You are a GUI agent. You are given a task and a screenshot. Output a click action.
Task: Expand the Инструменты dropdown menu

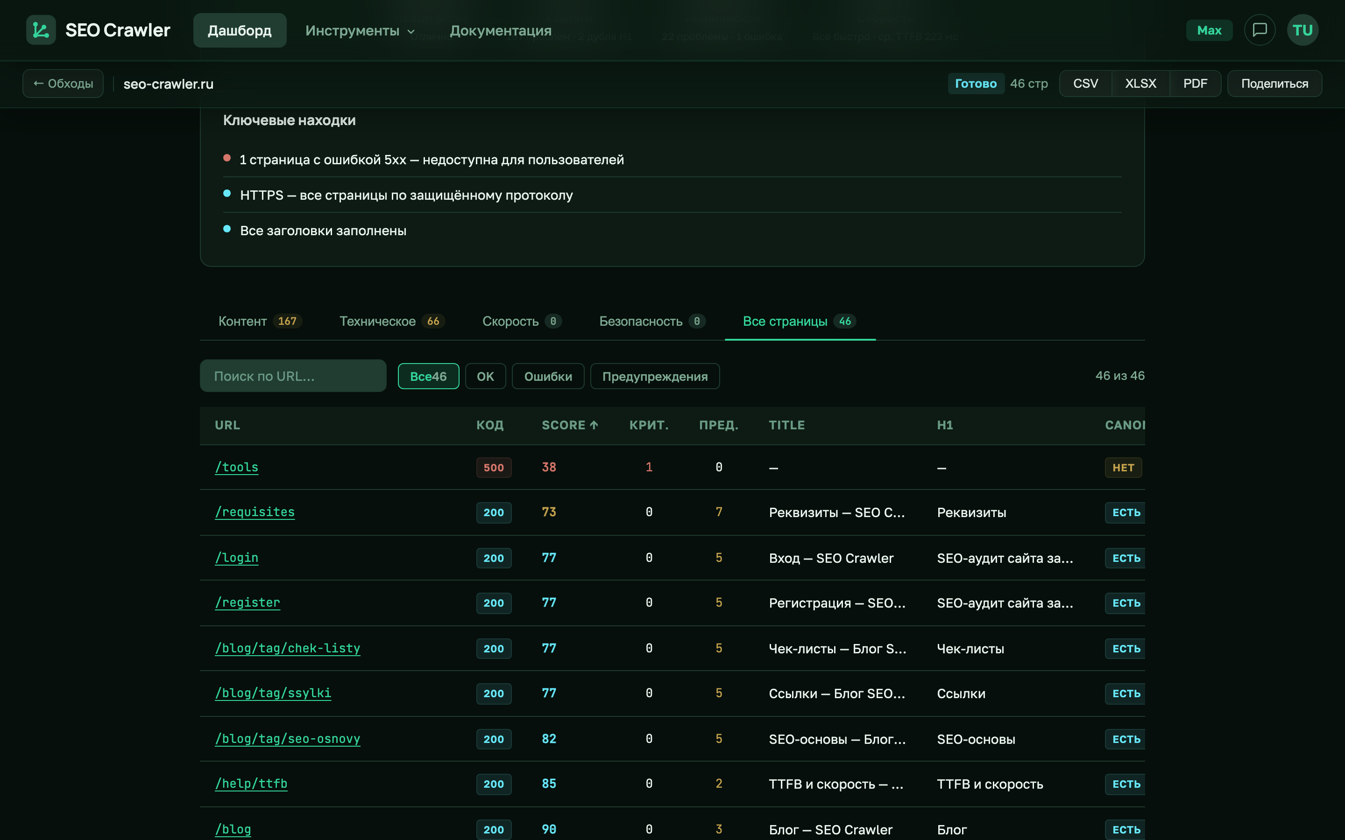(x=360, y=30)
